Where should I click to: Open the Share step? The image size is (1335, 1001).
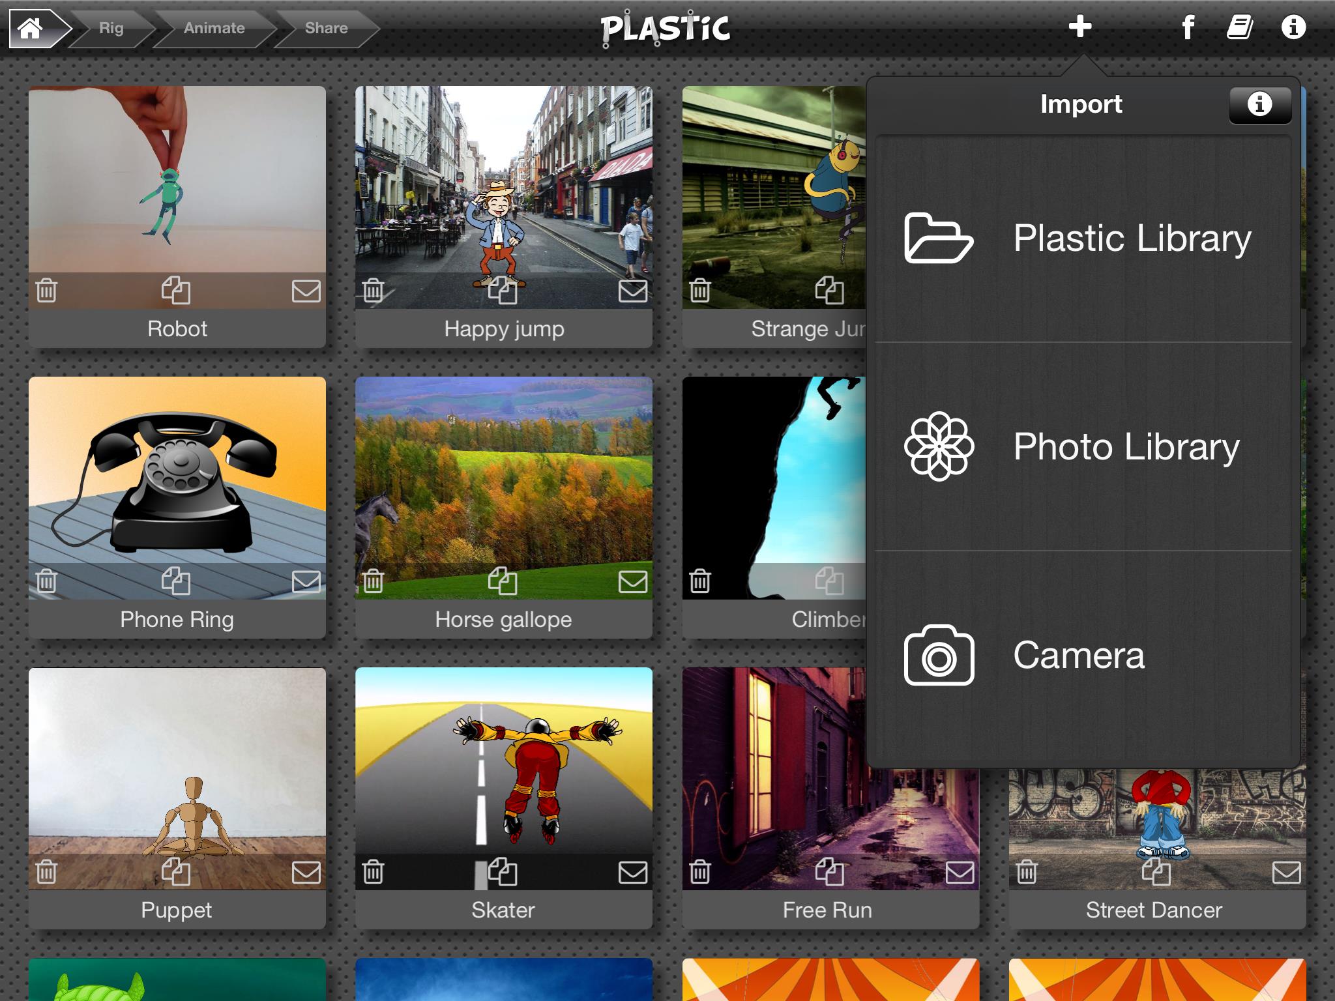(x=327, y=29)
